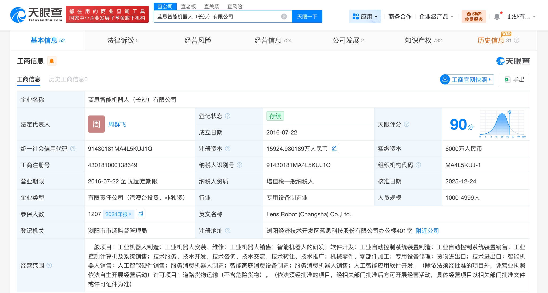
Task: Open the registered capital chart icon
Action: (x=334, y=149)
